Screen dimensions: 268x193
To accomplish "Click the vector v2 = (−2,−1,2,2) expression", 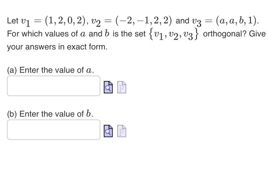I will point(131,21).
